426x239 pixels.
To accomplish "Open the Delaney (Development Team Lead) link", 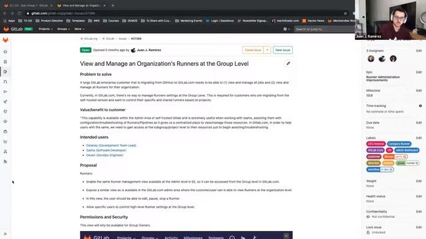I will click(x=111, y=145).
